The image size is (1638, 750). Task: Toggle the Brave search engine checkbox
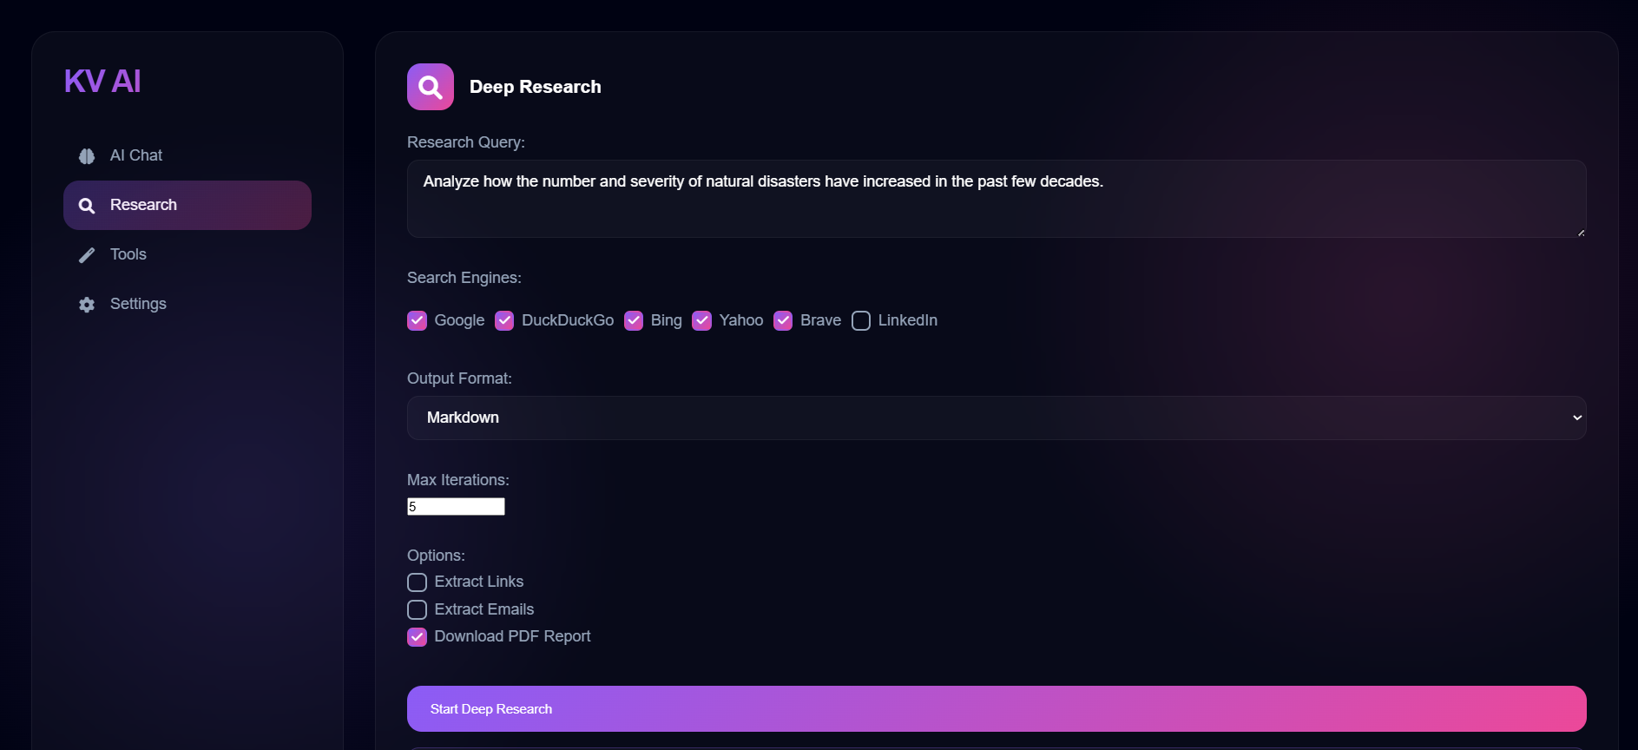783,321
